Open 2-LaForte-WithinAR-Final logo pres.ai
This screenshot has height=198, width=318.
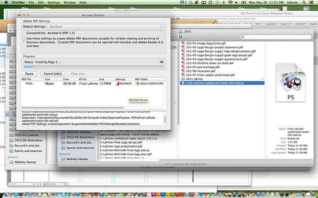125,150
